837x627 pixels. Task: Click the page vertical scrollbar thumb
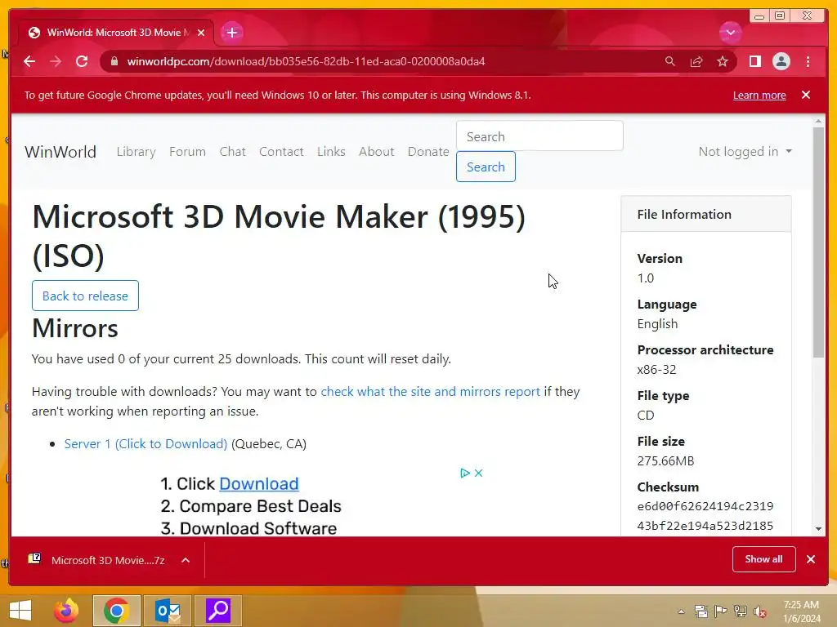point(818,242)
